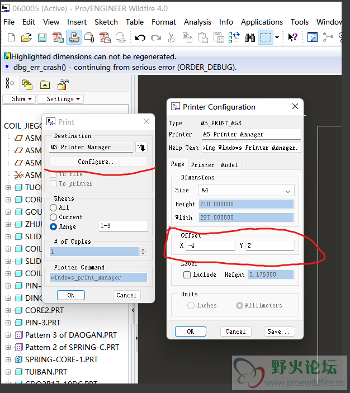Viewport: 350px width, 393px height.
Task: Toggle the To printer checkbox
Action: coord(54,183)
